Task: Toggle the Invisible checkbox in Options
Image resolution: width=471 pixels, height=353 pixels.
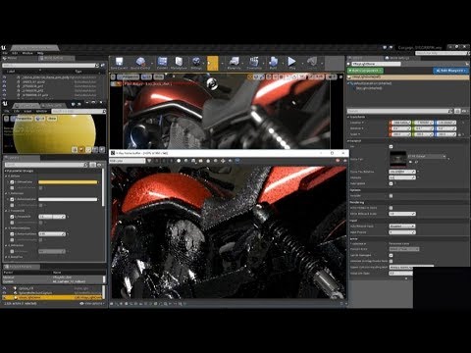Action: coord(391,196)
